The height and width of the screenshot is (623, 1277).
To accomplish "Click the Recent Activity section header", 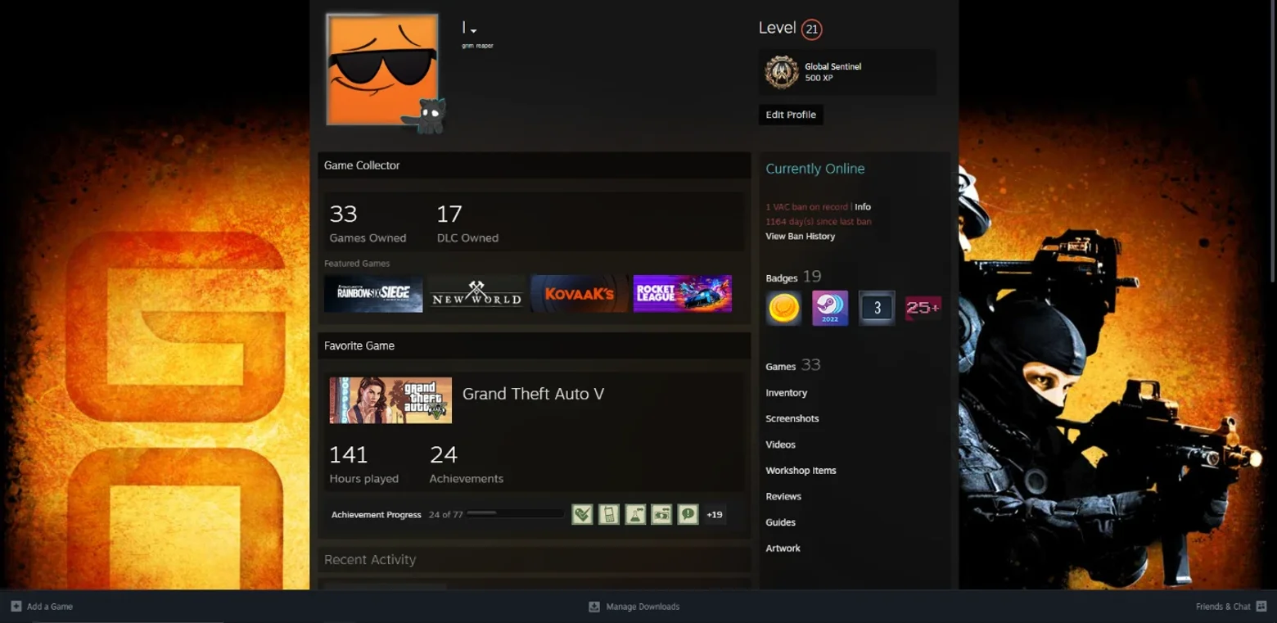I will [534, 560].
